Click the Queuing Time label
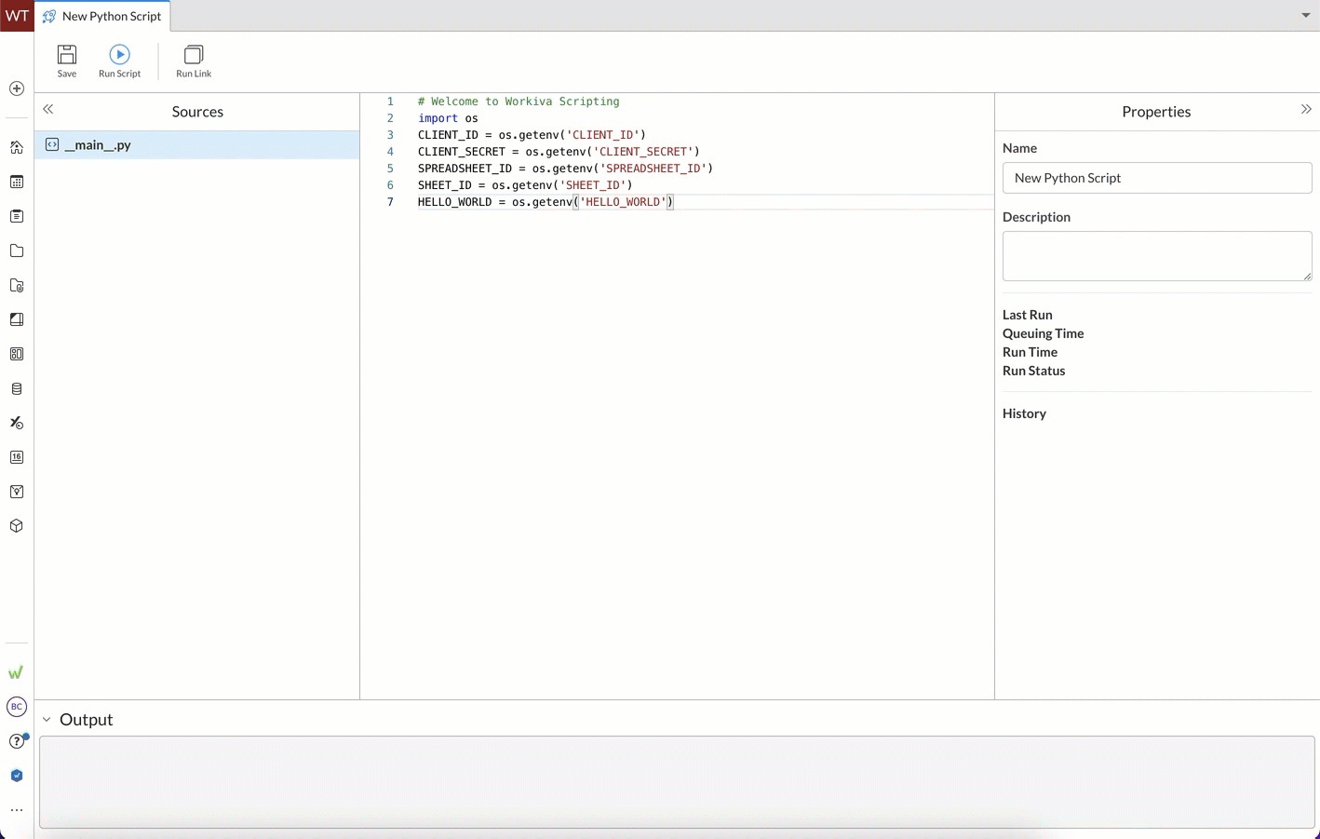1320x839 pixels. tap(1043, 333)
